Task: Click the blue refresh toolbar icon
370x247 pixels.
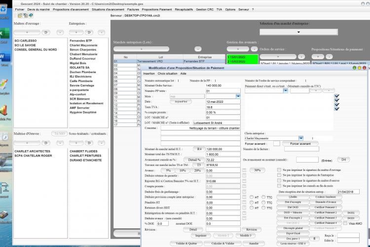Action: point(31,16)
